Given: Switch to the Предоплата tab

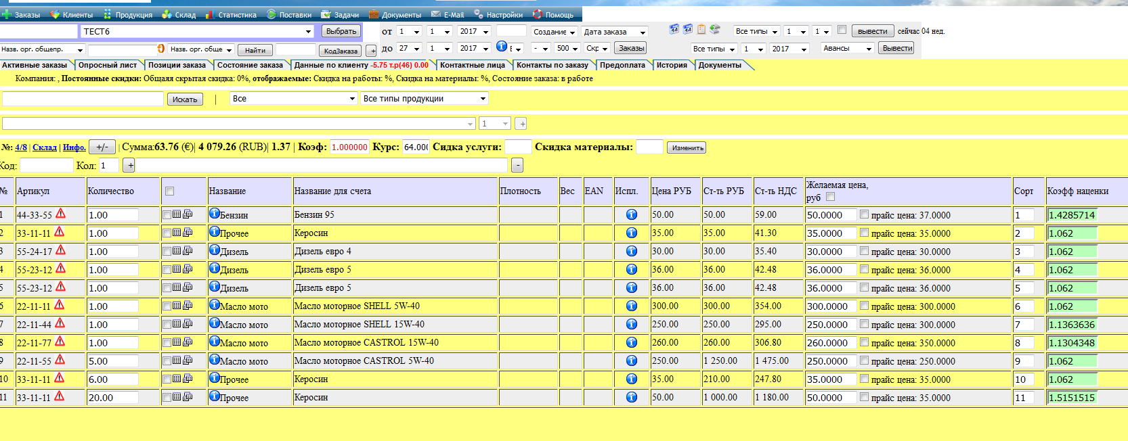Looking at the screenshot, I should (622, 65).
